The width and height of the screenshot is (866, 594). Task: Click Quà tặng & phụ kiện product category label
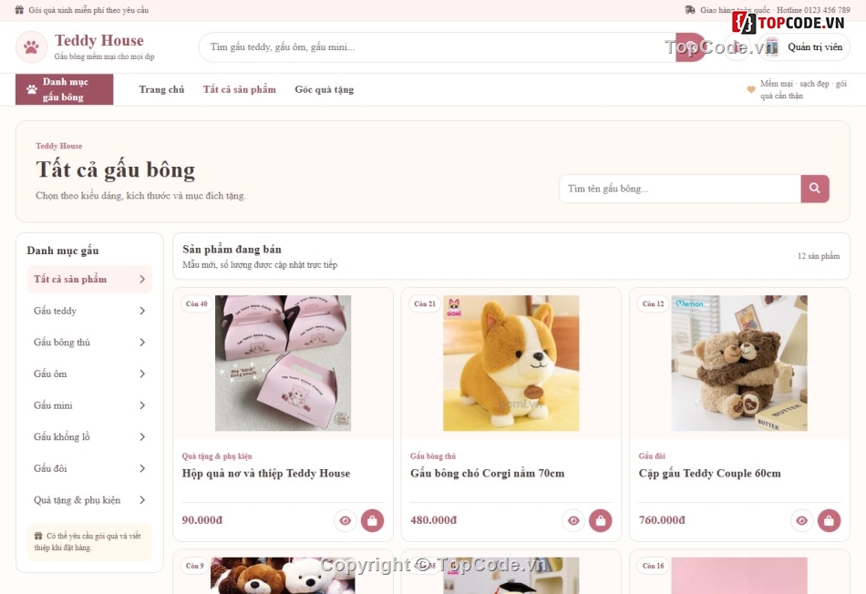(x=217, y=456)
